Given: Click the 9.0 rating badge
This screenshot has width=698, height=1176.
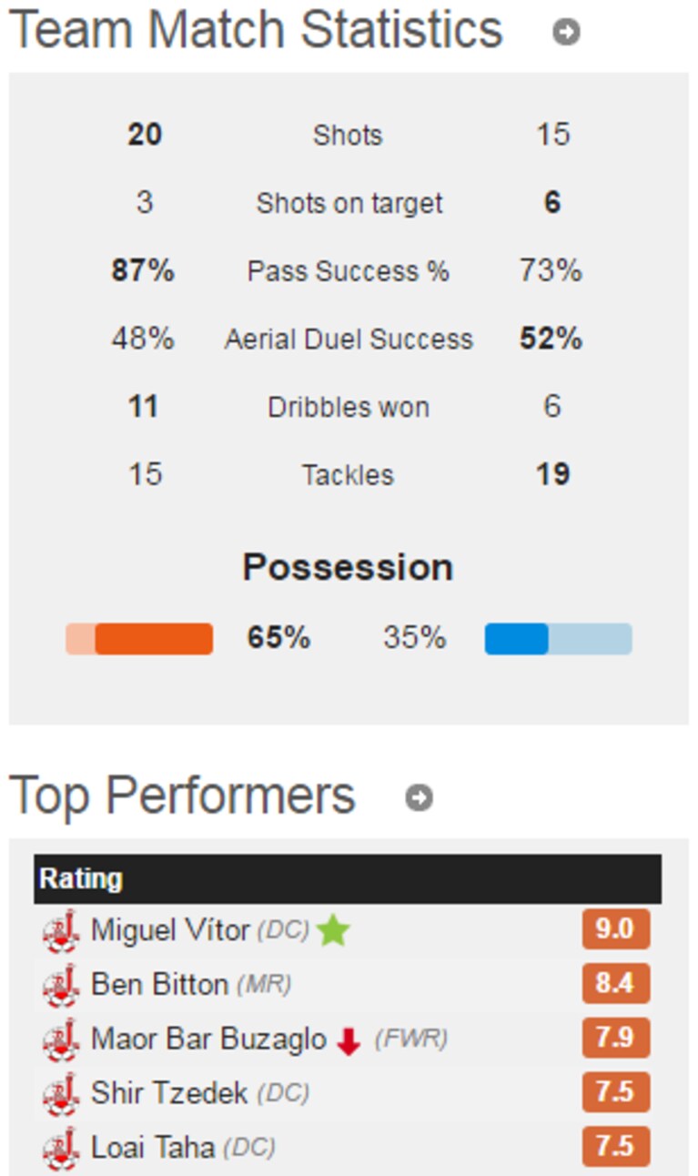Looking at the screenshot, I should 616,930.
